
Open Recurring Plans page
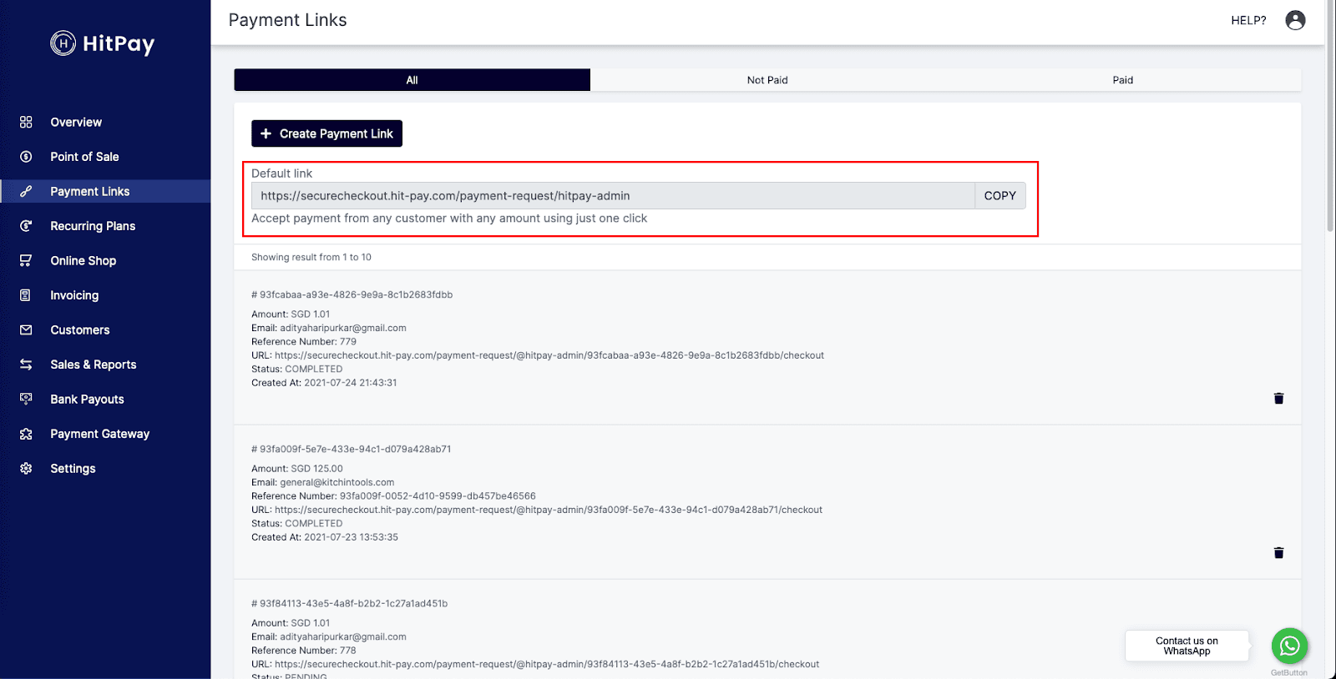(x=93, y=226)
